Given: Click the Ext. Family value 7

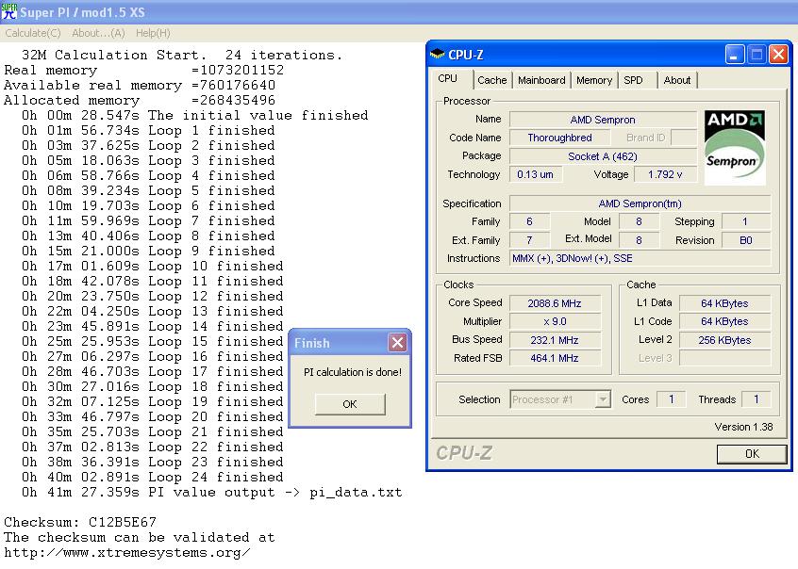Looking at the screenshot, I should tap(529, 240).
